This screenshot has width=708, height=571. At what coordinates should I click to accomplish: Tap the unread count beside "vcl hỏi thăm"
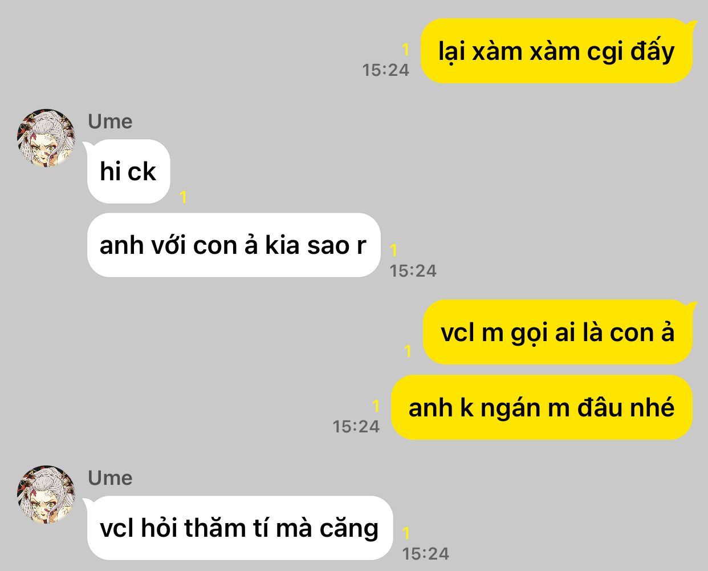pyautogui.click(x=406, y=533)
